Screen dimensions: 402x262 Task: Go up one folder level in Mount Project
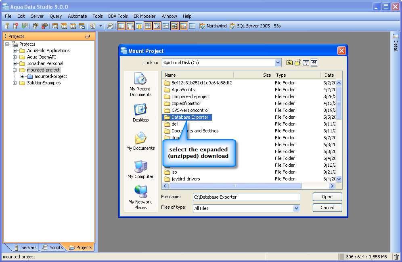pos(289,63)
